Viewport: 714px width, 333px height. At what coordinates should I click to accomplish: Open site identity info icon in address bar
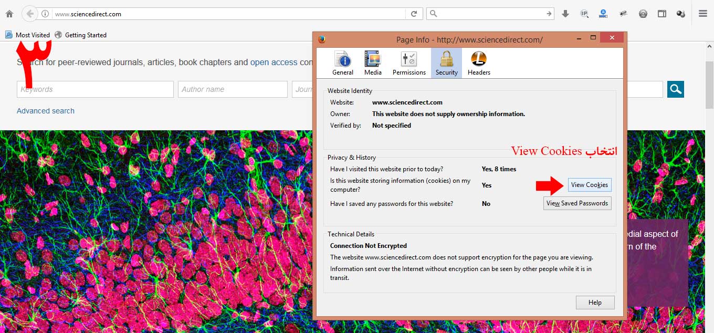click(x=45, y=14)
